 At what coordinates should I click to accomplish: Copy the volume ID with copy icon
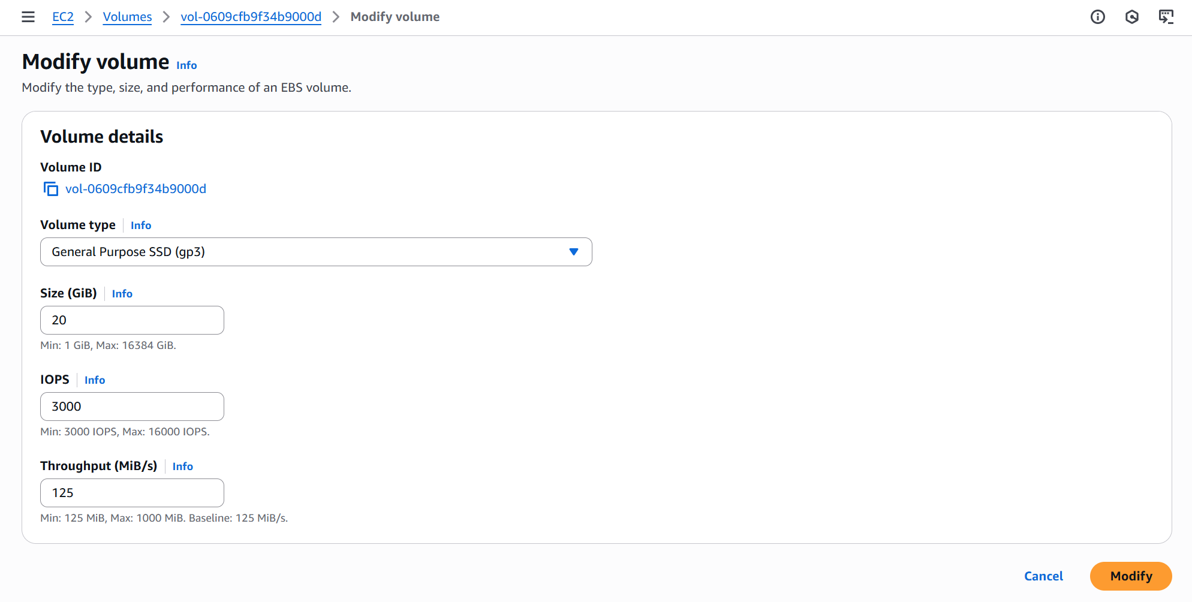(x=51, y=189)
